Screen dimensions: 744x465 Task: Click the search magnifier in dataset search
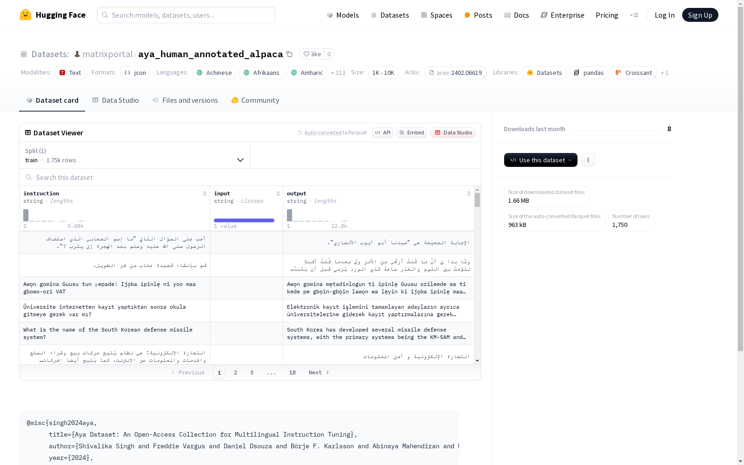click(x=29, y=177)
